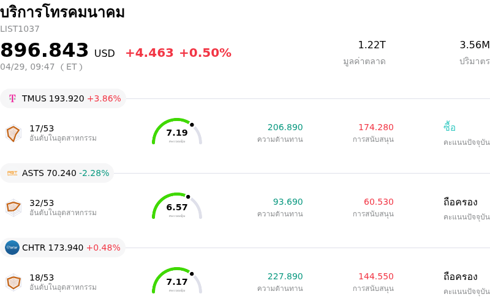The image size is (490, 305).
Task: Click the CHTR industry rank radar icon
Action: 13,282
